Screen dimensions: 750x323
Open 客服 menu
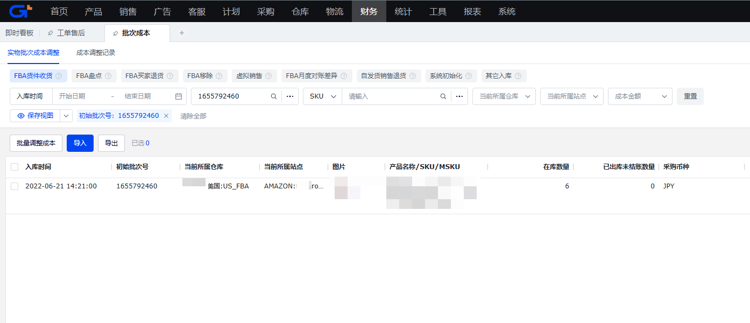197,11
